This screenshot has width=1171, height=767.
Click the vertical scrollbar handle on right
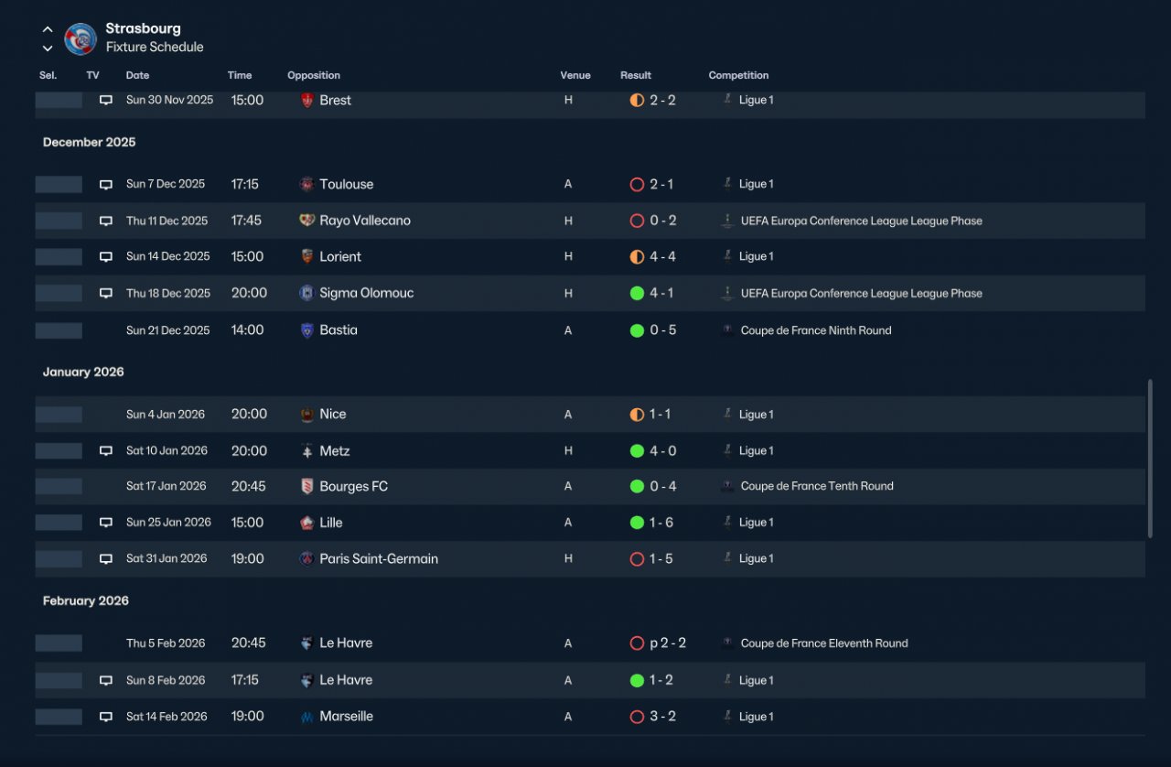pyautogui.click(x=1150, y=459)
